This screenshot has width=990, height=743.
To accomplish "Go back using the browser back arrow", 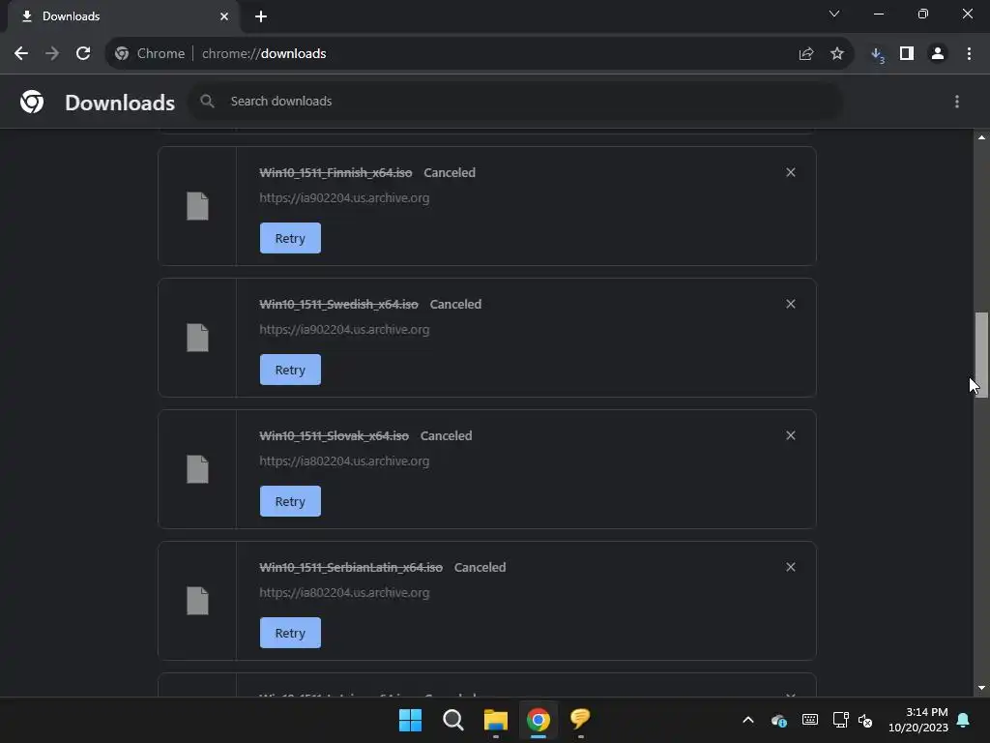I will (21, 54).
